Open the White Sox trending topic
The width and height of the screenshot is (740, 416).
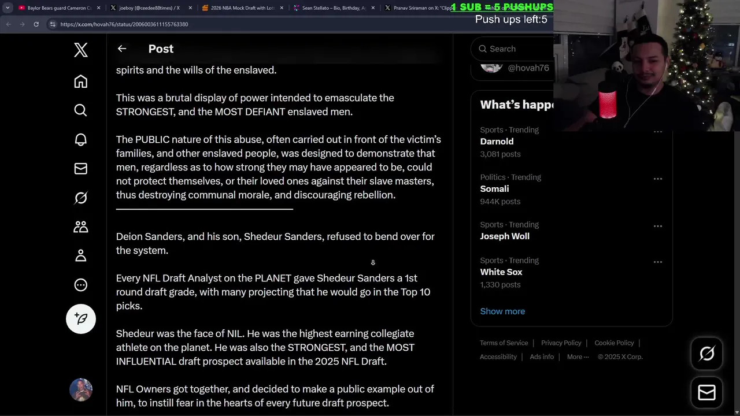501,272
